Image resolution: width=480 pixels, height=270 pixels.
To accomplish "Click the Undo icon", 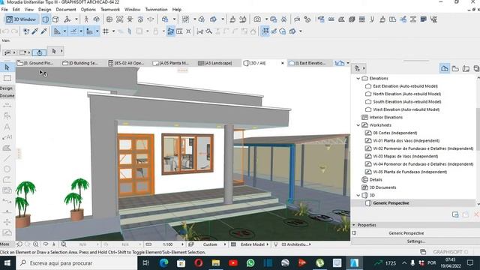I will click(x=5, y=31).
